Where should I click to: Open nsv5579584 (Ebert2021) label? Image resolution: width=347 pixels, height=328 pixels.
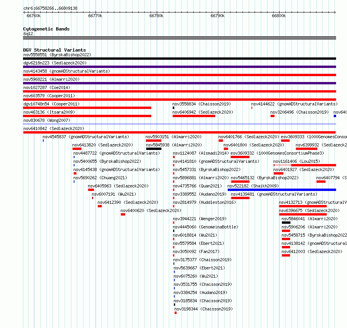[198, 243]
